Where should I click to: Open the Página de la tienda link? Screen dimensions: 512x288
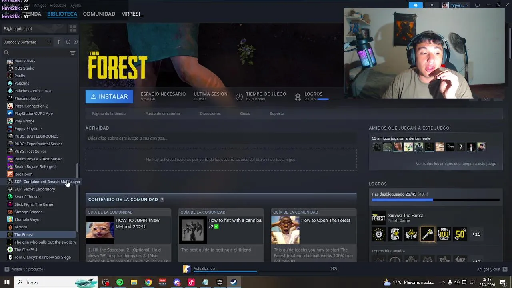click(x=108, y=114)
